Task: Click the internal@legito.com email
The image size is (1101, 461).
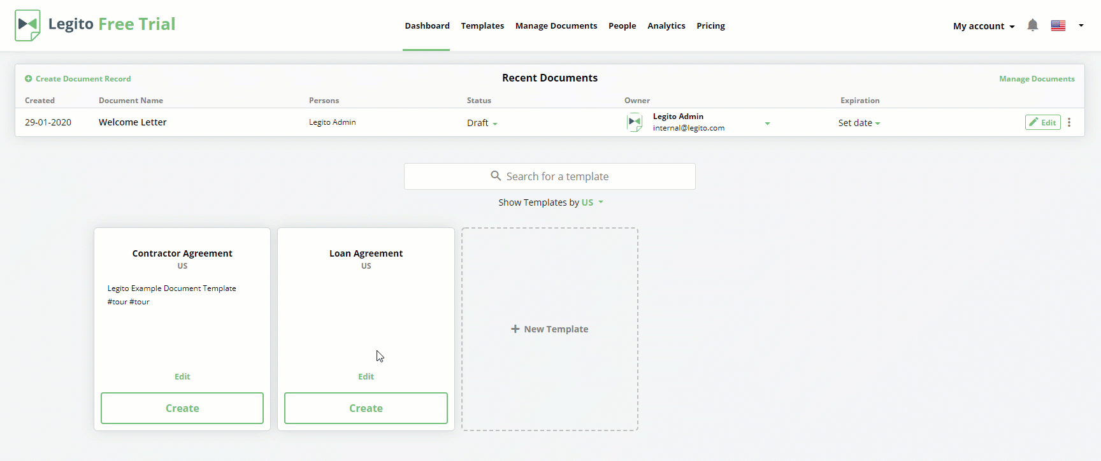Action: (689, 128)
